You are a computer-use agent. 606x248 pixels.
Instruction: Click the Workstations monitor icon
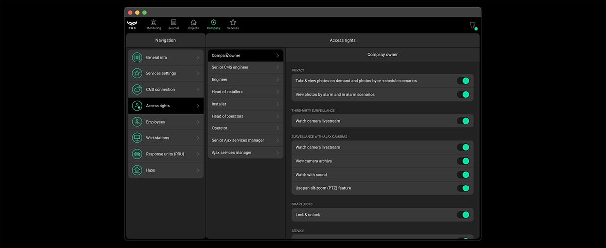point(137,138)
